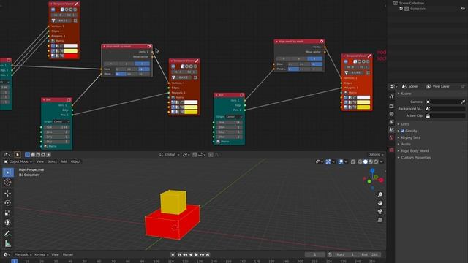
Task: Expand the Rigid Body World panel
Action: pyautogui.click(x=415, y=151)
